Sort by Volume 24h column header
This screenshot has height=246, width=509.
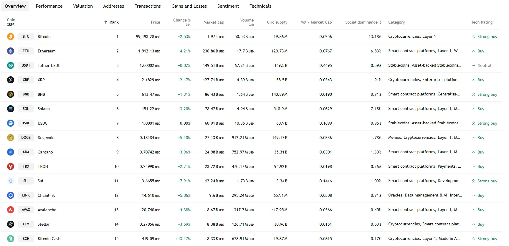(x=247, y=22)
